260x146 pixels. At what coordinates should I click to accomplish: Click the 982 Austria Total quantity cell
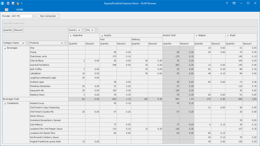[171, 99]
